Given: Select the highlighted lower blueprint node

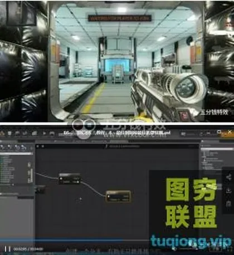Looking at the screenshot, I should tap(118, 197).
